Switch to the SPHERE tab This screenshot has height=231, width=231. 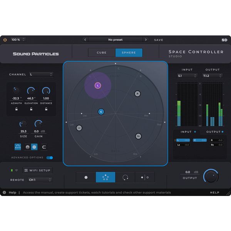point(129,53)
